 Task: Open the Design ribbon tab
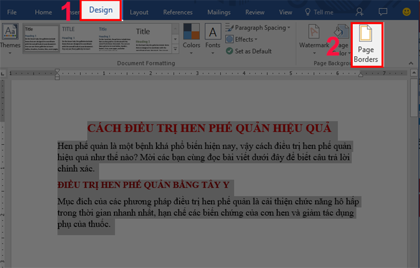tap(101, 10)
